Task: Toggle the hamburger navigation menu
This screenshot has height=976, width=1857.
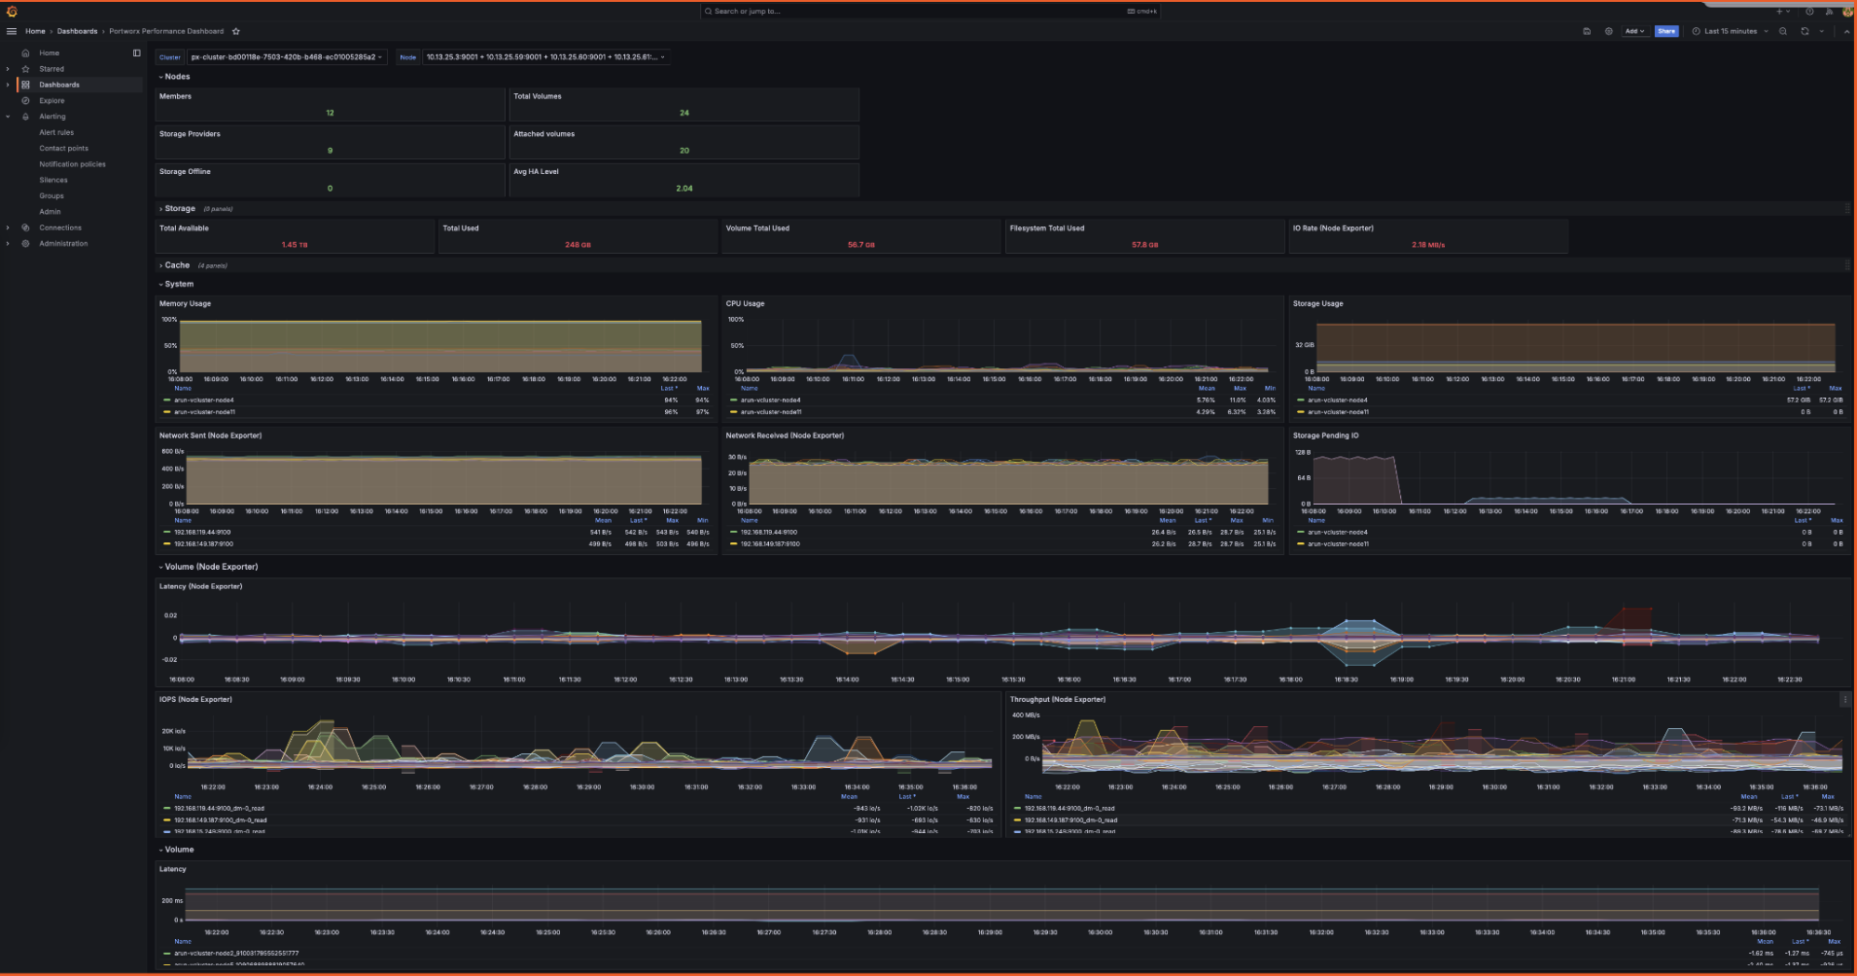Action: (x=12, y=31)
